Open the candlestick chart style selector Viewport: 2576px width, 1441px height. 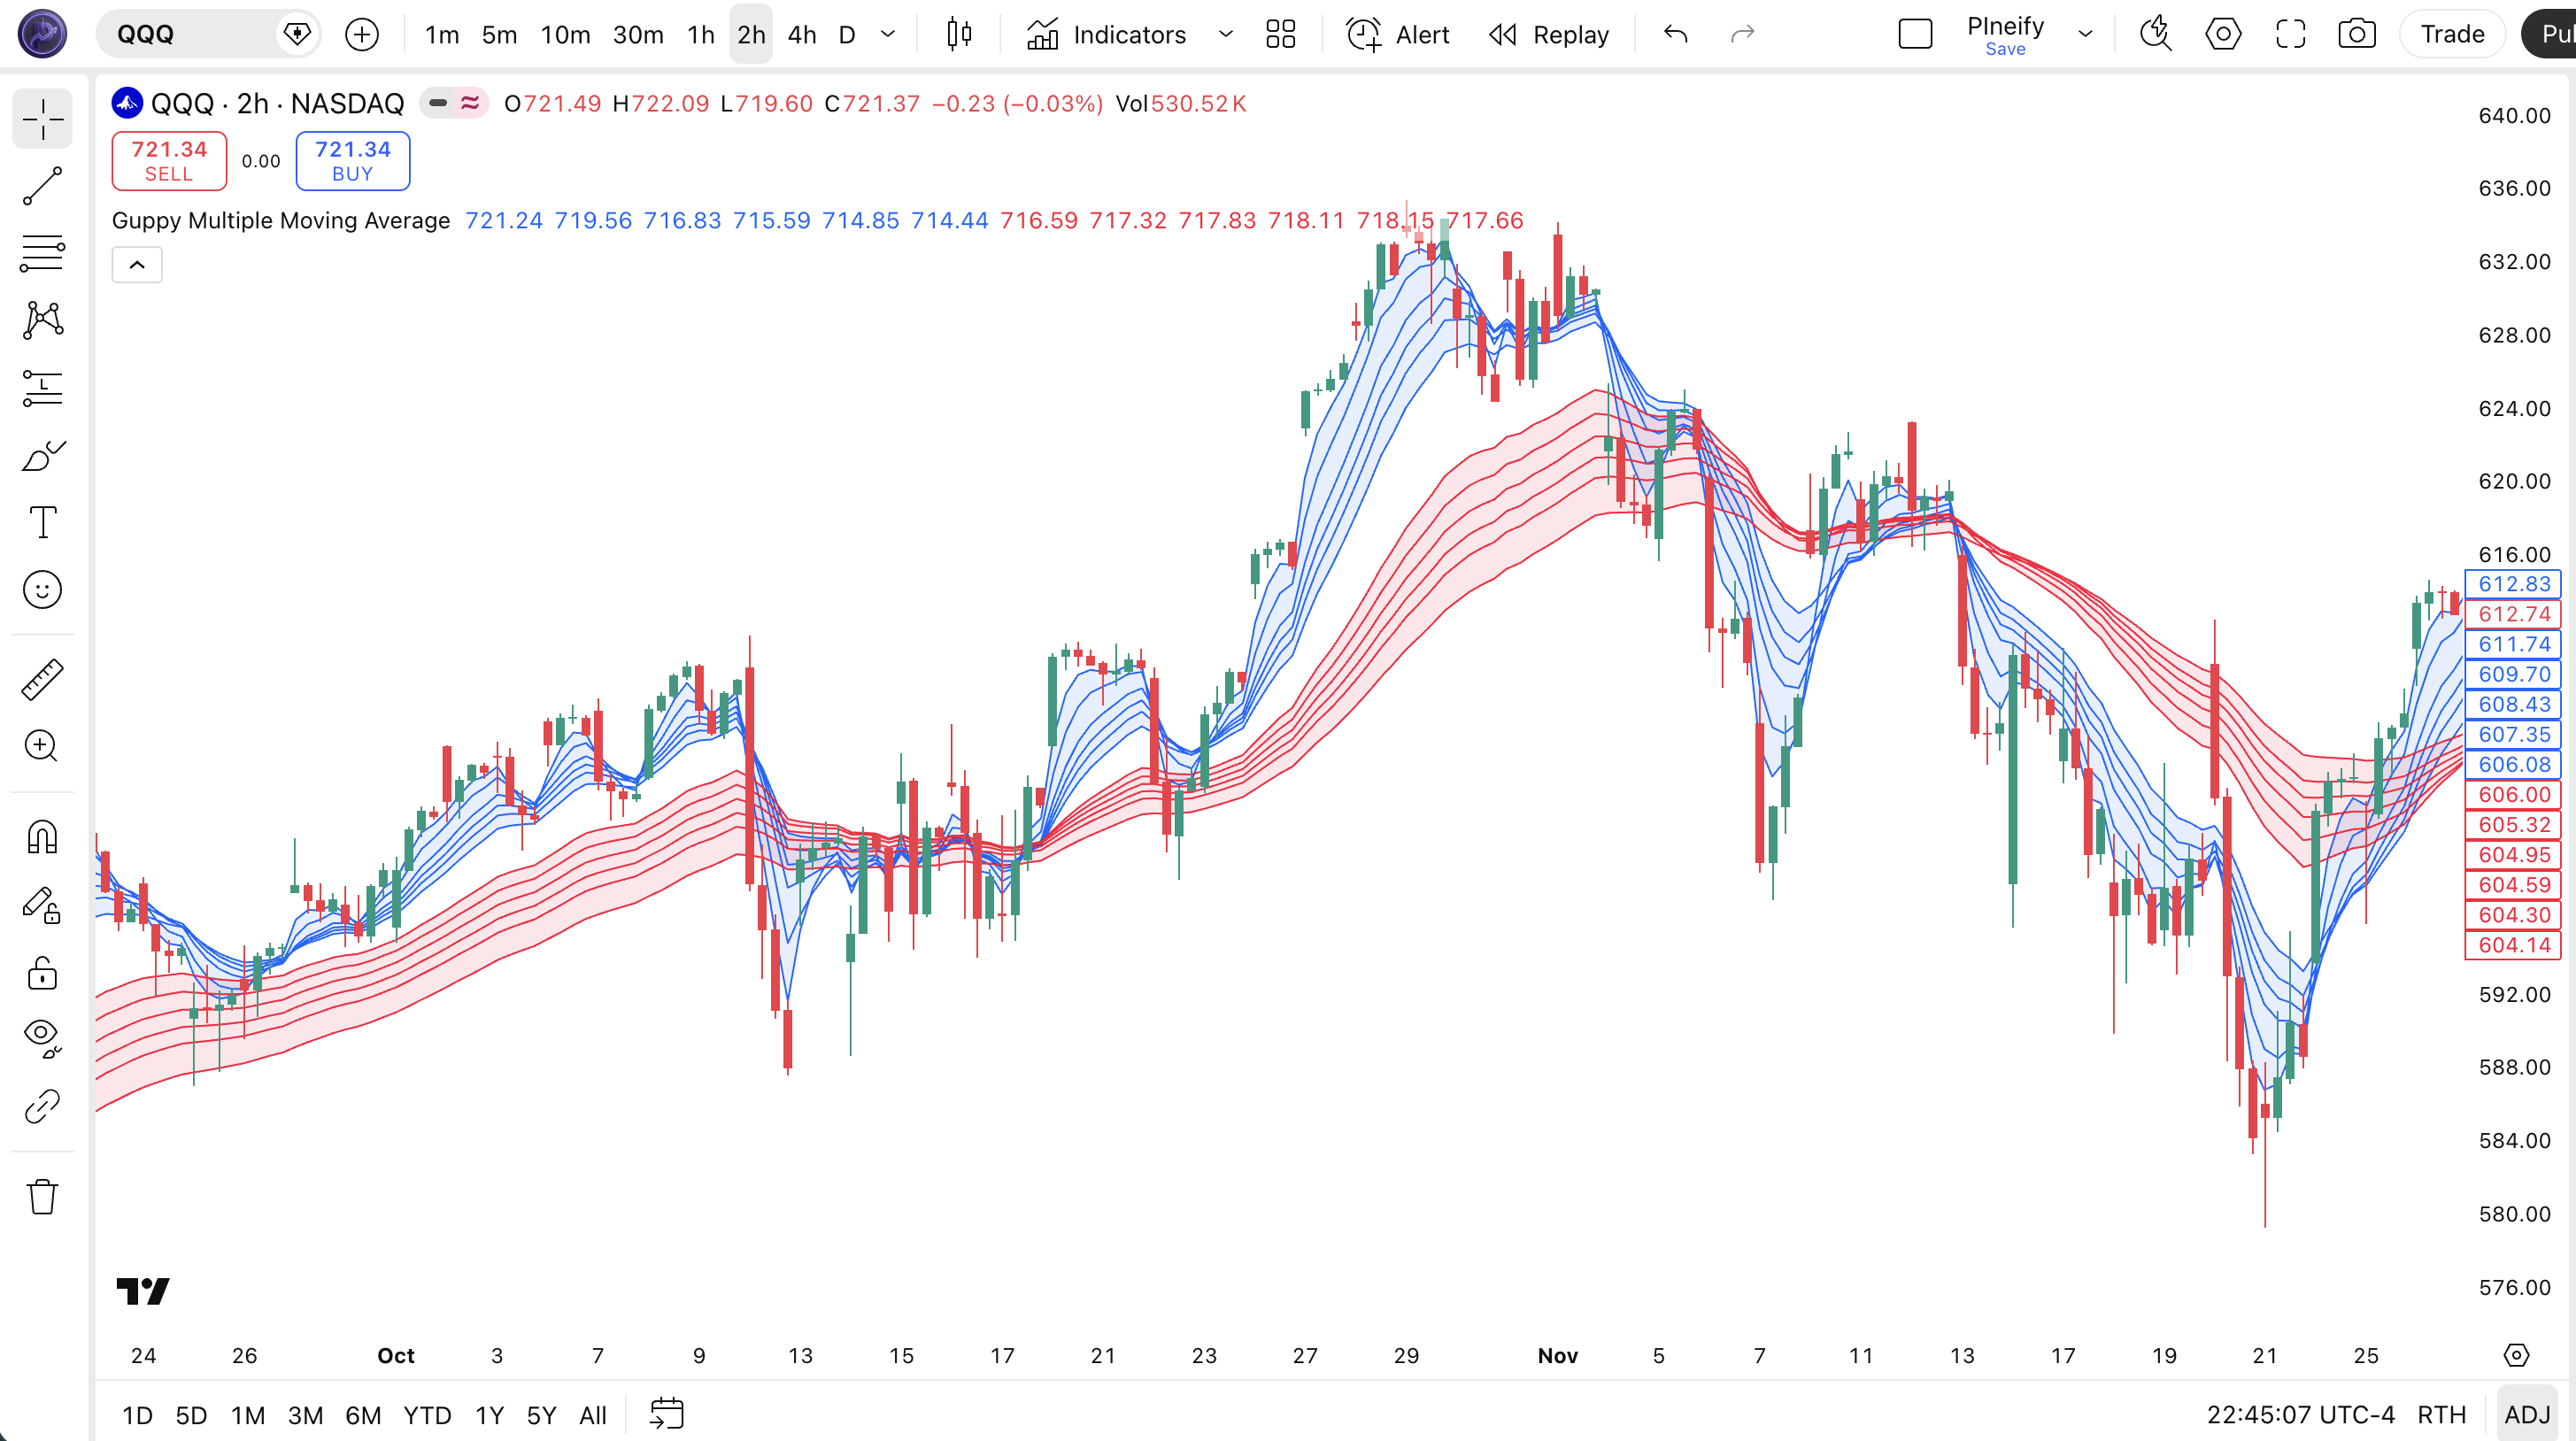point(959,34)
